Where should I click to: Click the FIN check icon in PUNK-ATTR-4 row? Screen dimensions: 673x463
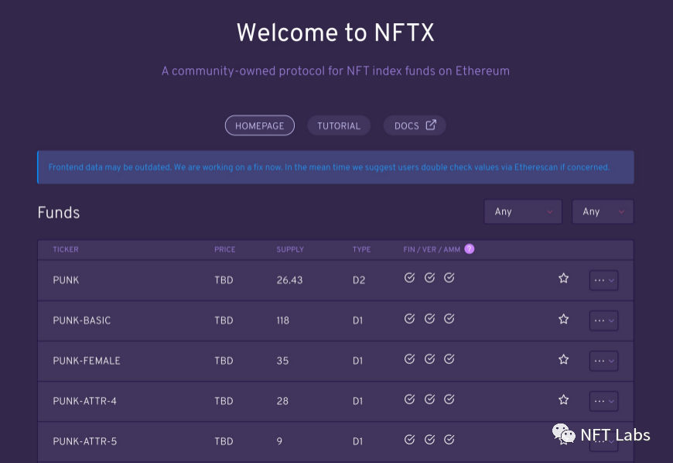point(409,400)
